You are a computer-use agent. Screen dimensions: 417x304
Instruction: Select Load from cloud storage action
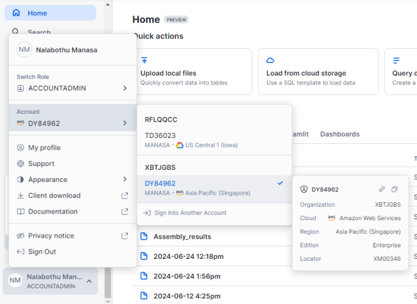point(316,73)
